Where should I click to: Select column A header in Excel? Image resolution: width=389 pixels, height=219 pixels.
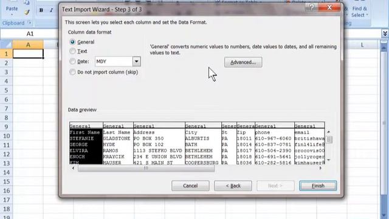(28, 45)
